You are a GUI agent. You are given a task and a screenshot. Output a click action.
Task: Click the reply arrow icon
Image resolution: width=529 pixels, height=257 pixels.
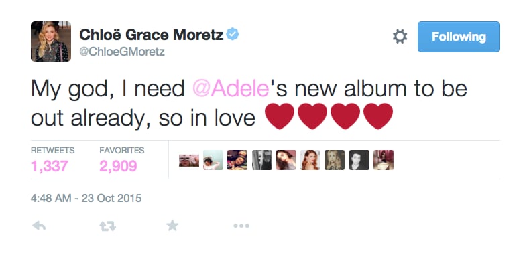point(39,226)
